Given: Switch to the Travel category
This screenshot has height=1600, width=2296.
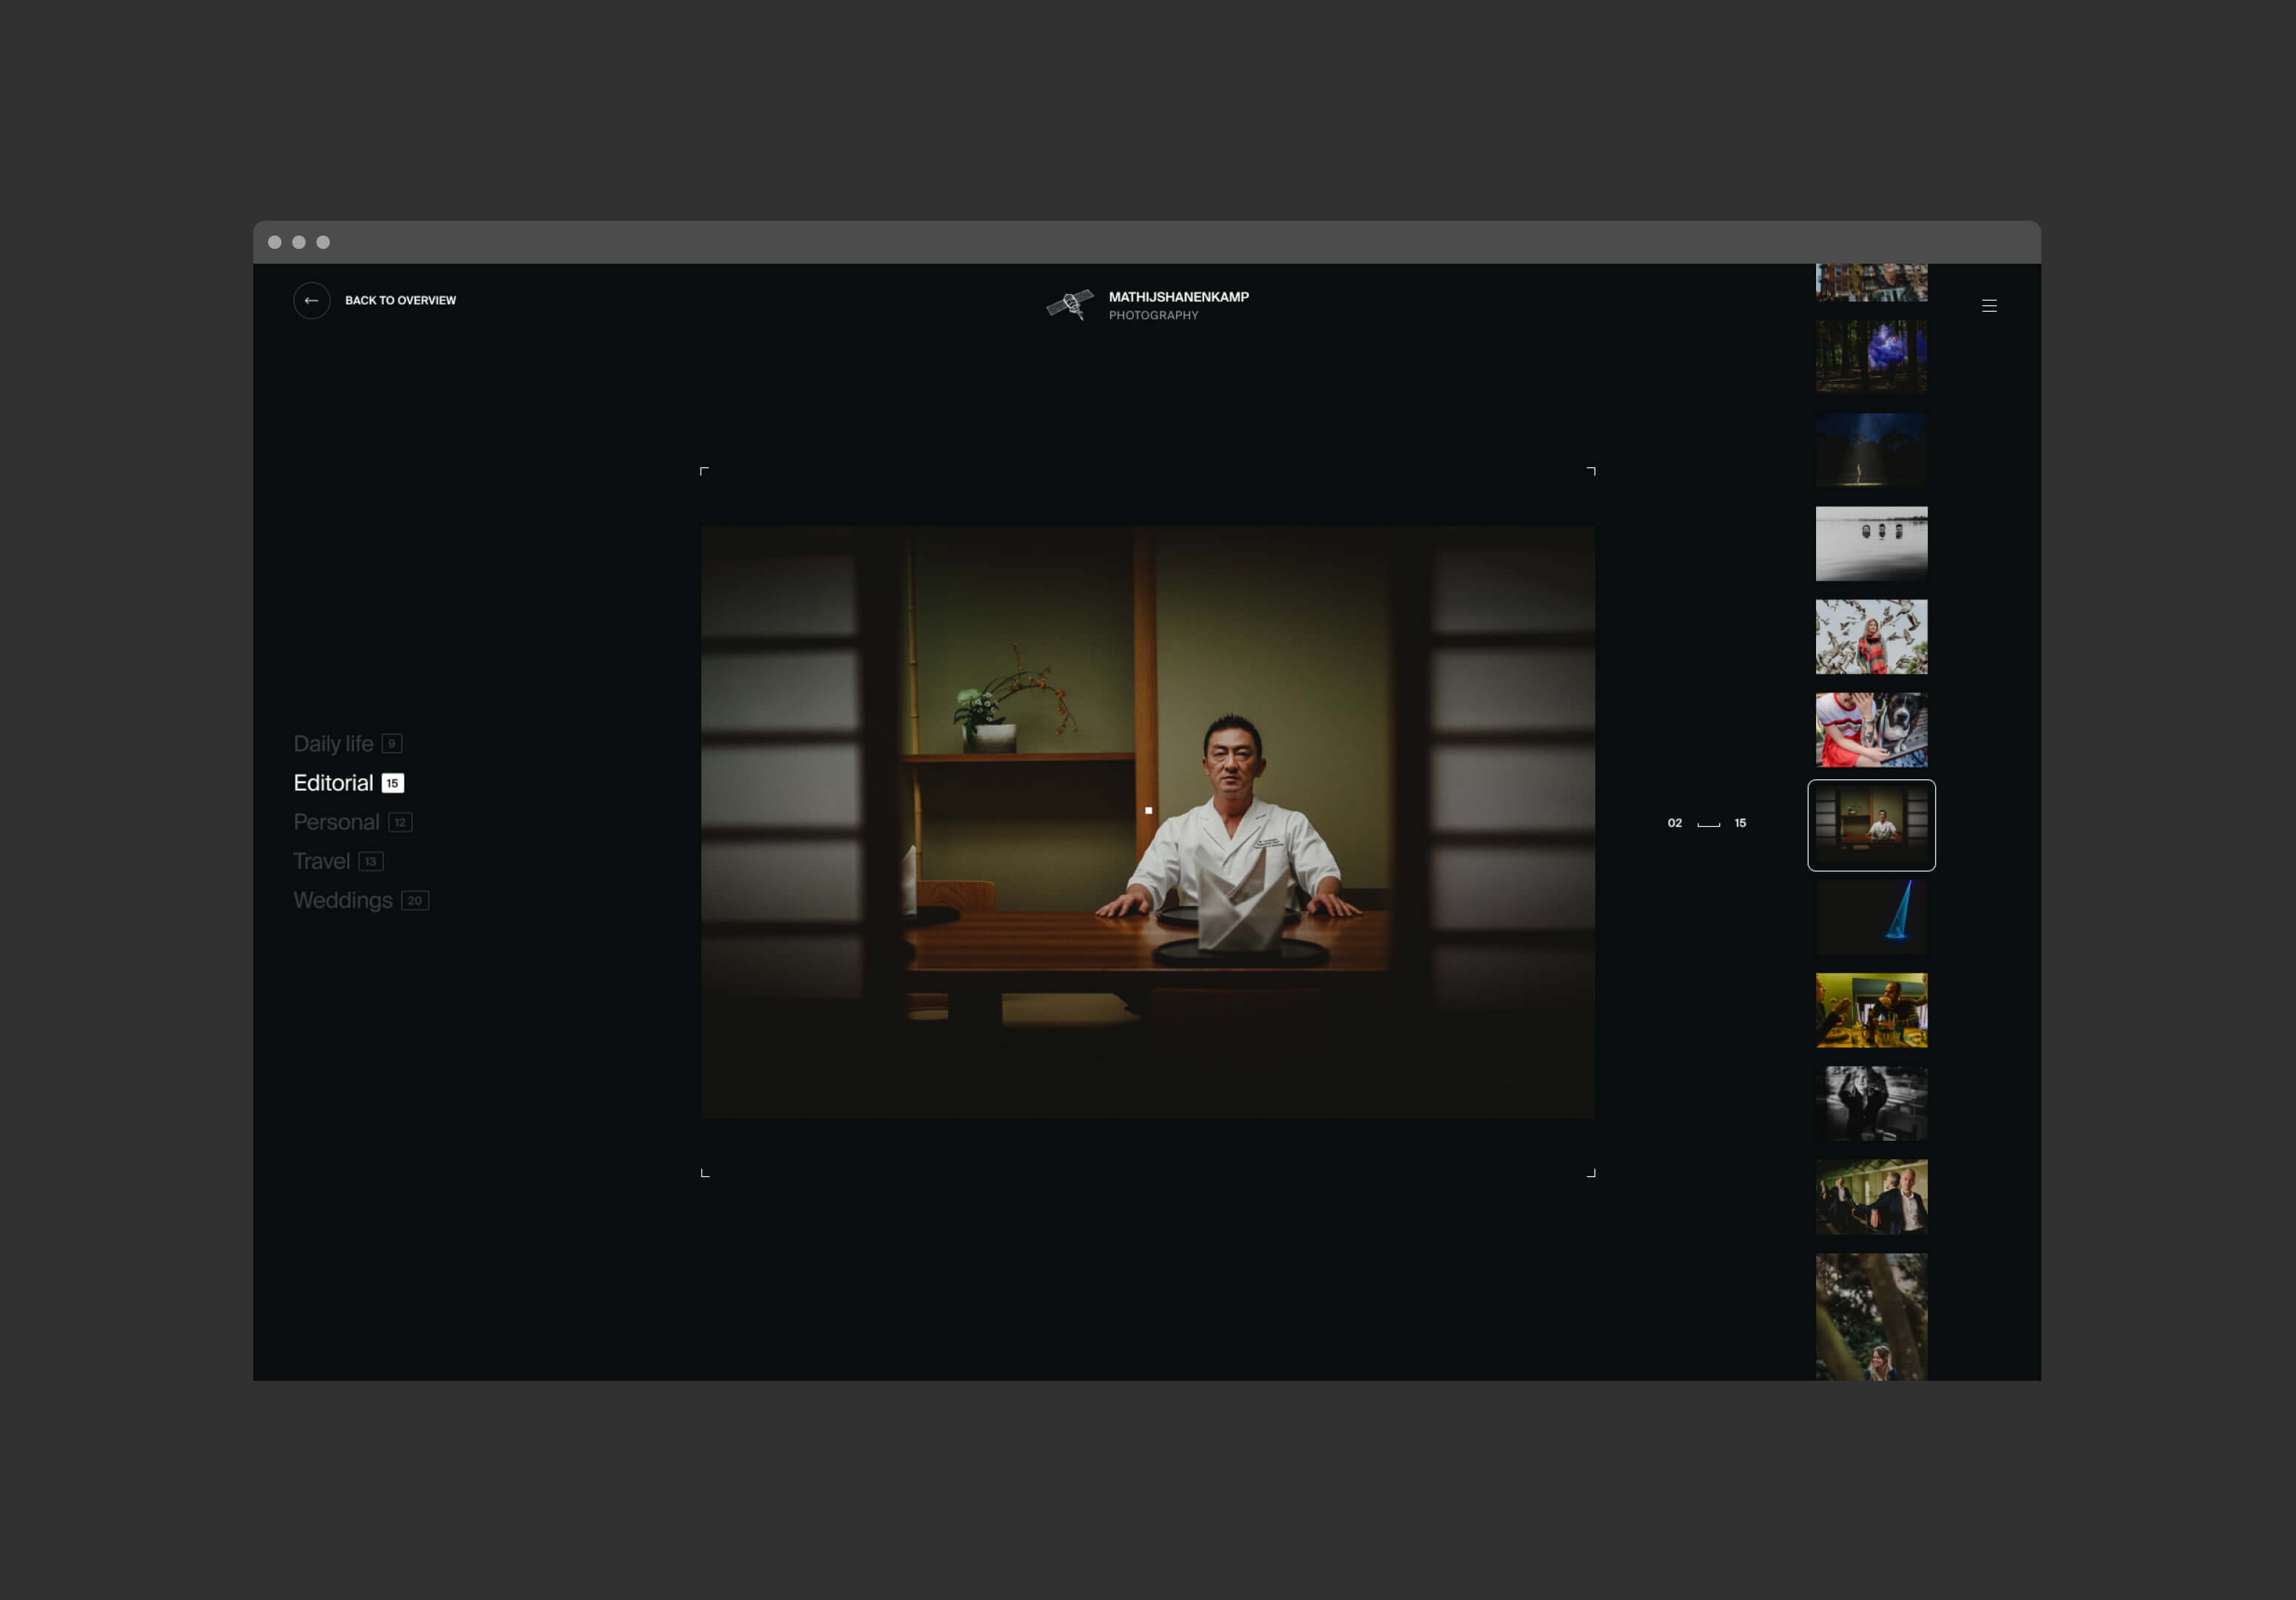Looking at the screenshot, I should point(321,861).
